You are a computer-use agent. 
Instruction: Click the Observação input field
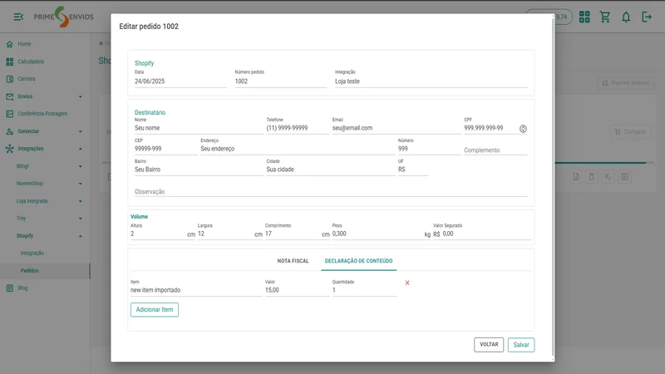[331, 192]
